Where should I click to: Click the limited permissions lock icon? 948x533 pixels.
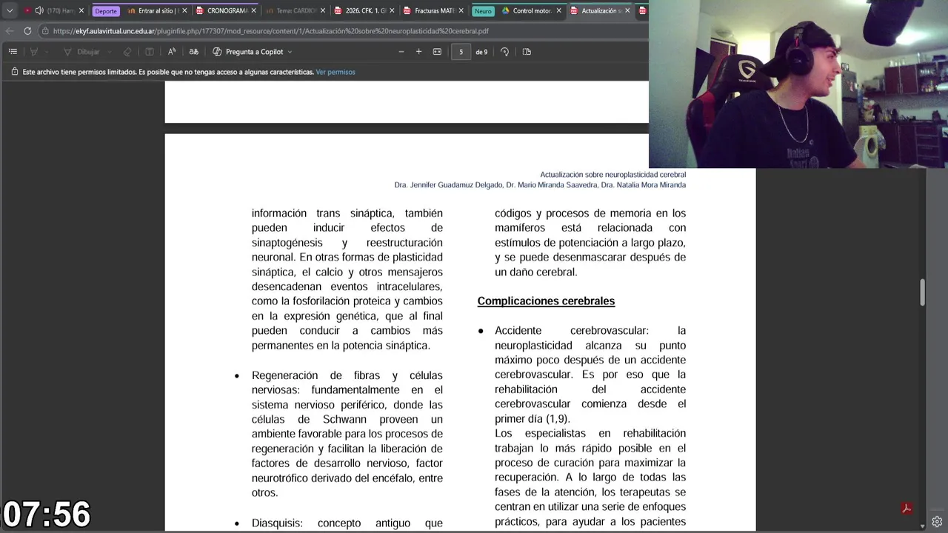pyautogui.click(x=14, y=72)
